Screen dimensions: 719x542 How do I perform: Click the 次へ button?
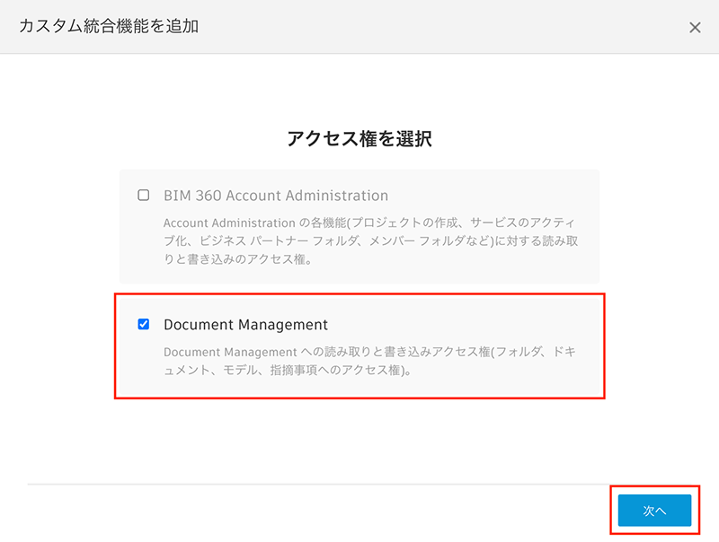click(x=654, y=511)
